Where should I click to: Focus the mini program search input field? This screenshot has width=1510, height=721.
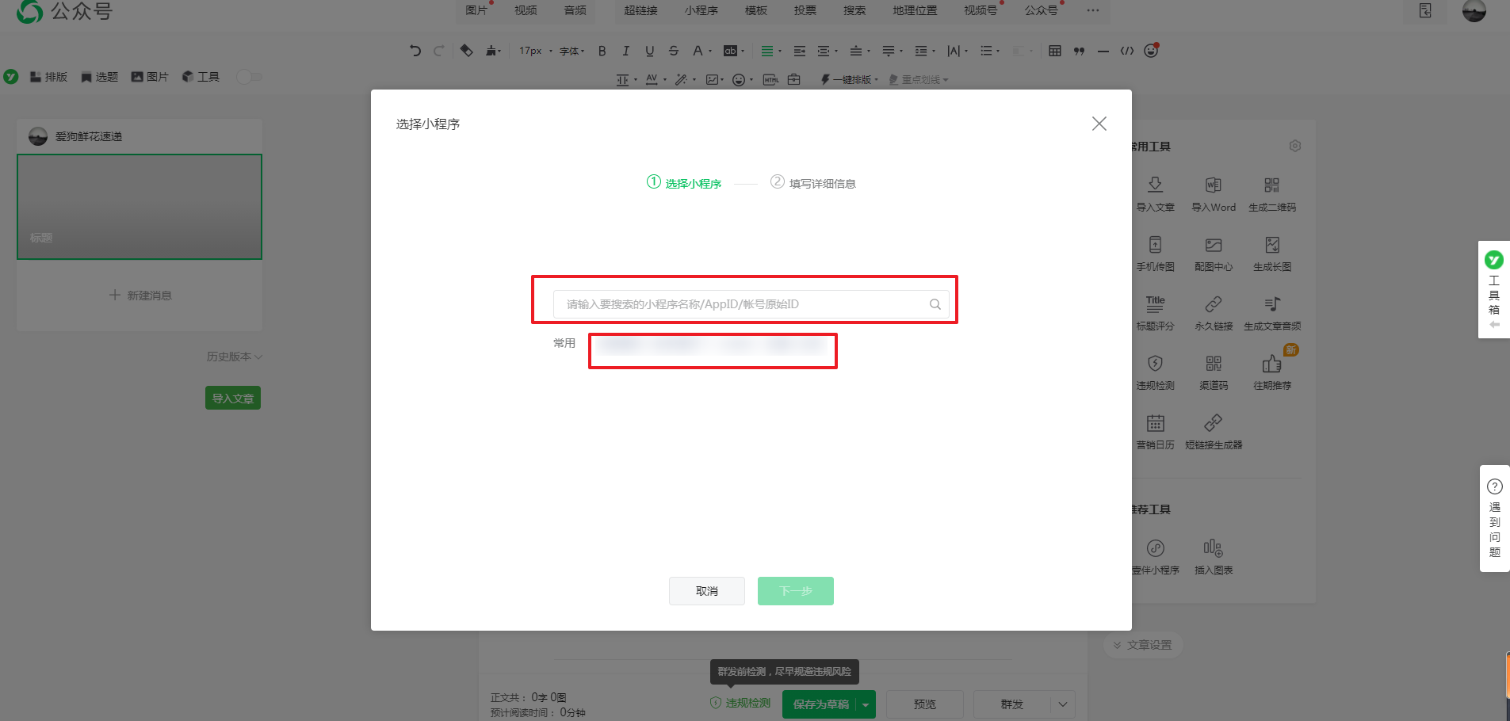[751, 304]
